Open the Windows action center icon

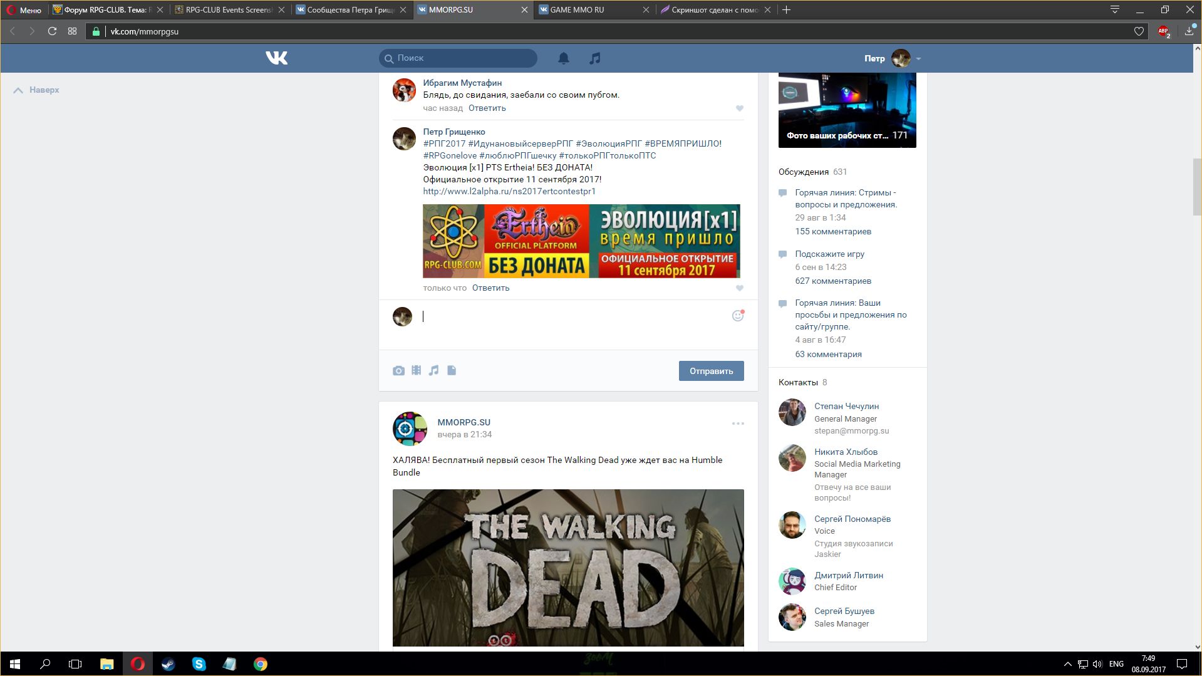point(1182,664)
